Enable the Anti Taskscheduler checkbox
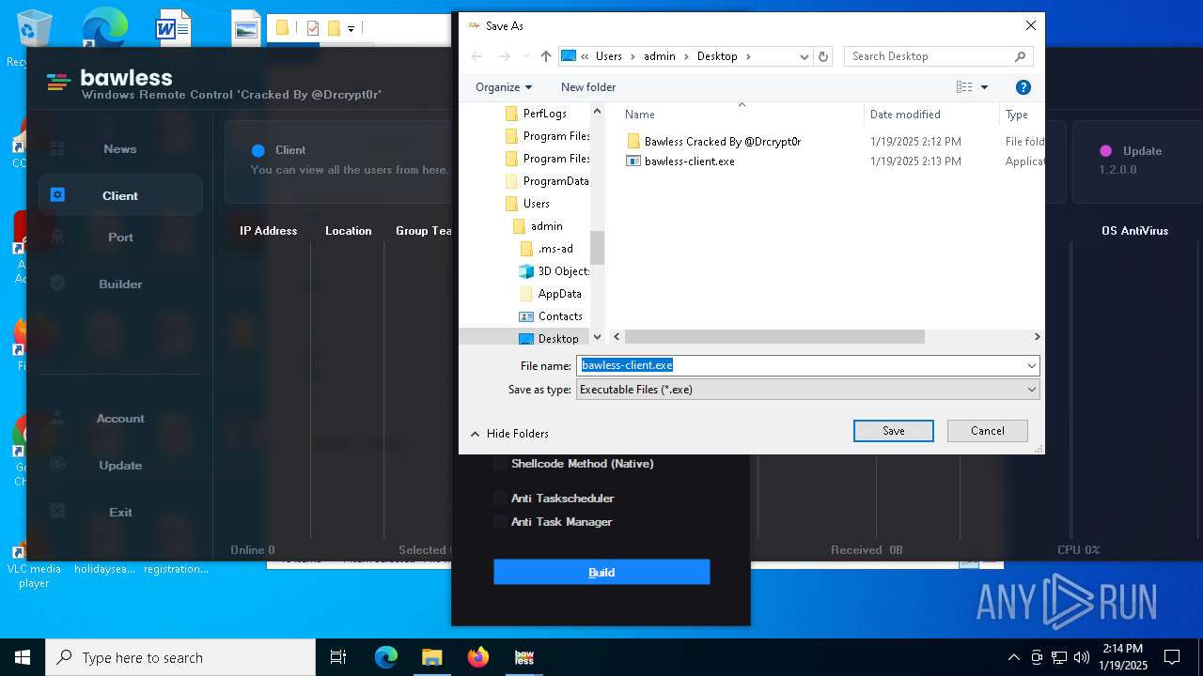 500,499
